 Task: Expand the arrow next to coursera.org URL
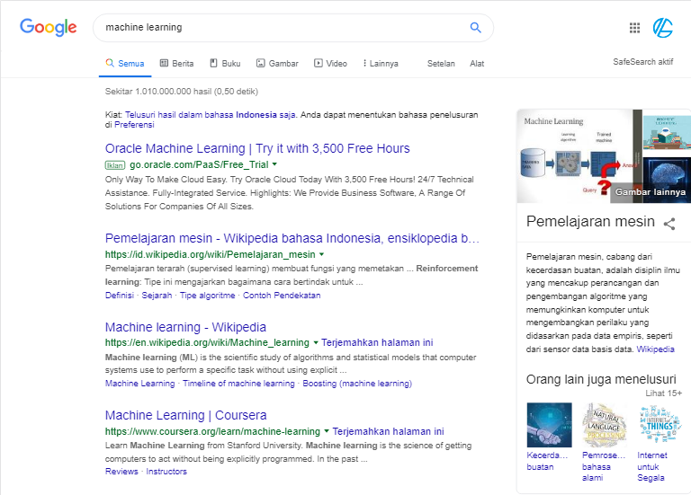click(x=327, y=431)
